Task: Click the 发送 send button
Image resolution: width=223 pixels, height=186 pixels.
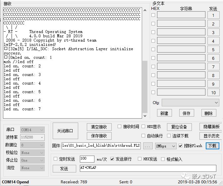Action: pyautogui.click(x=64, y=168)
